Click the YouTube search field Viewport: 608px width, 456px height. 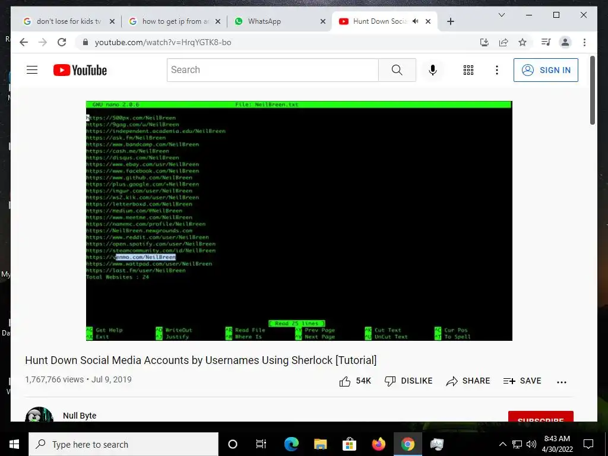(273, 70)
